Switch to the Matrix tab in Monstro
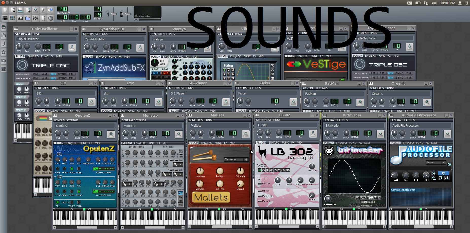470x233 pixels. click(x=168, y=147)
